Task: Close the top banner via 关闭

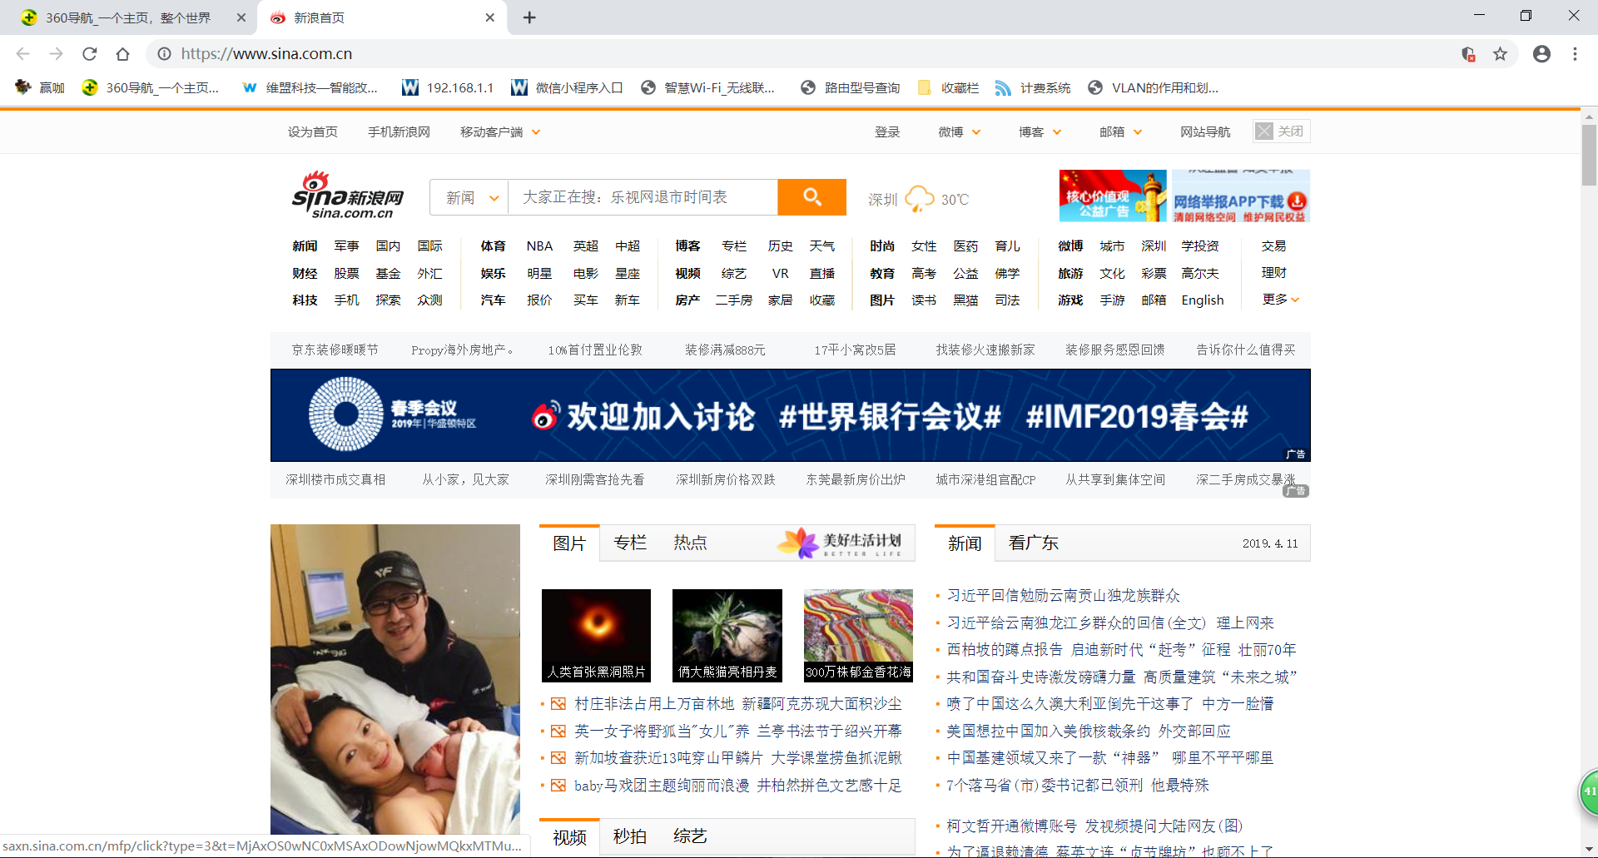Action: pos(1281,131)
